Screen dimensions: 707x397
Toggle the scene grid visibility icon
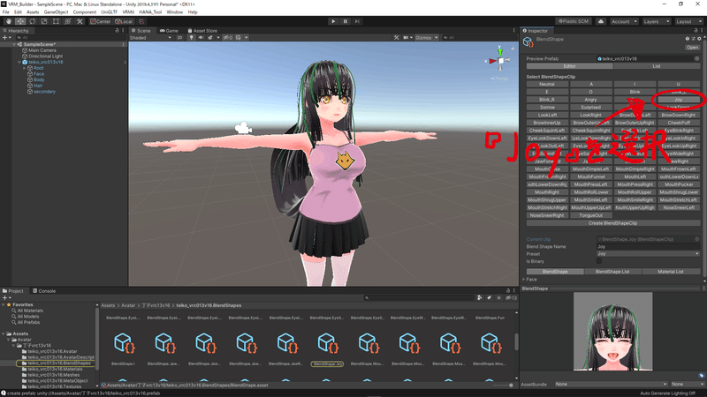pos(239,38)
